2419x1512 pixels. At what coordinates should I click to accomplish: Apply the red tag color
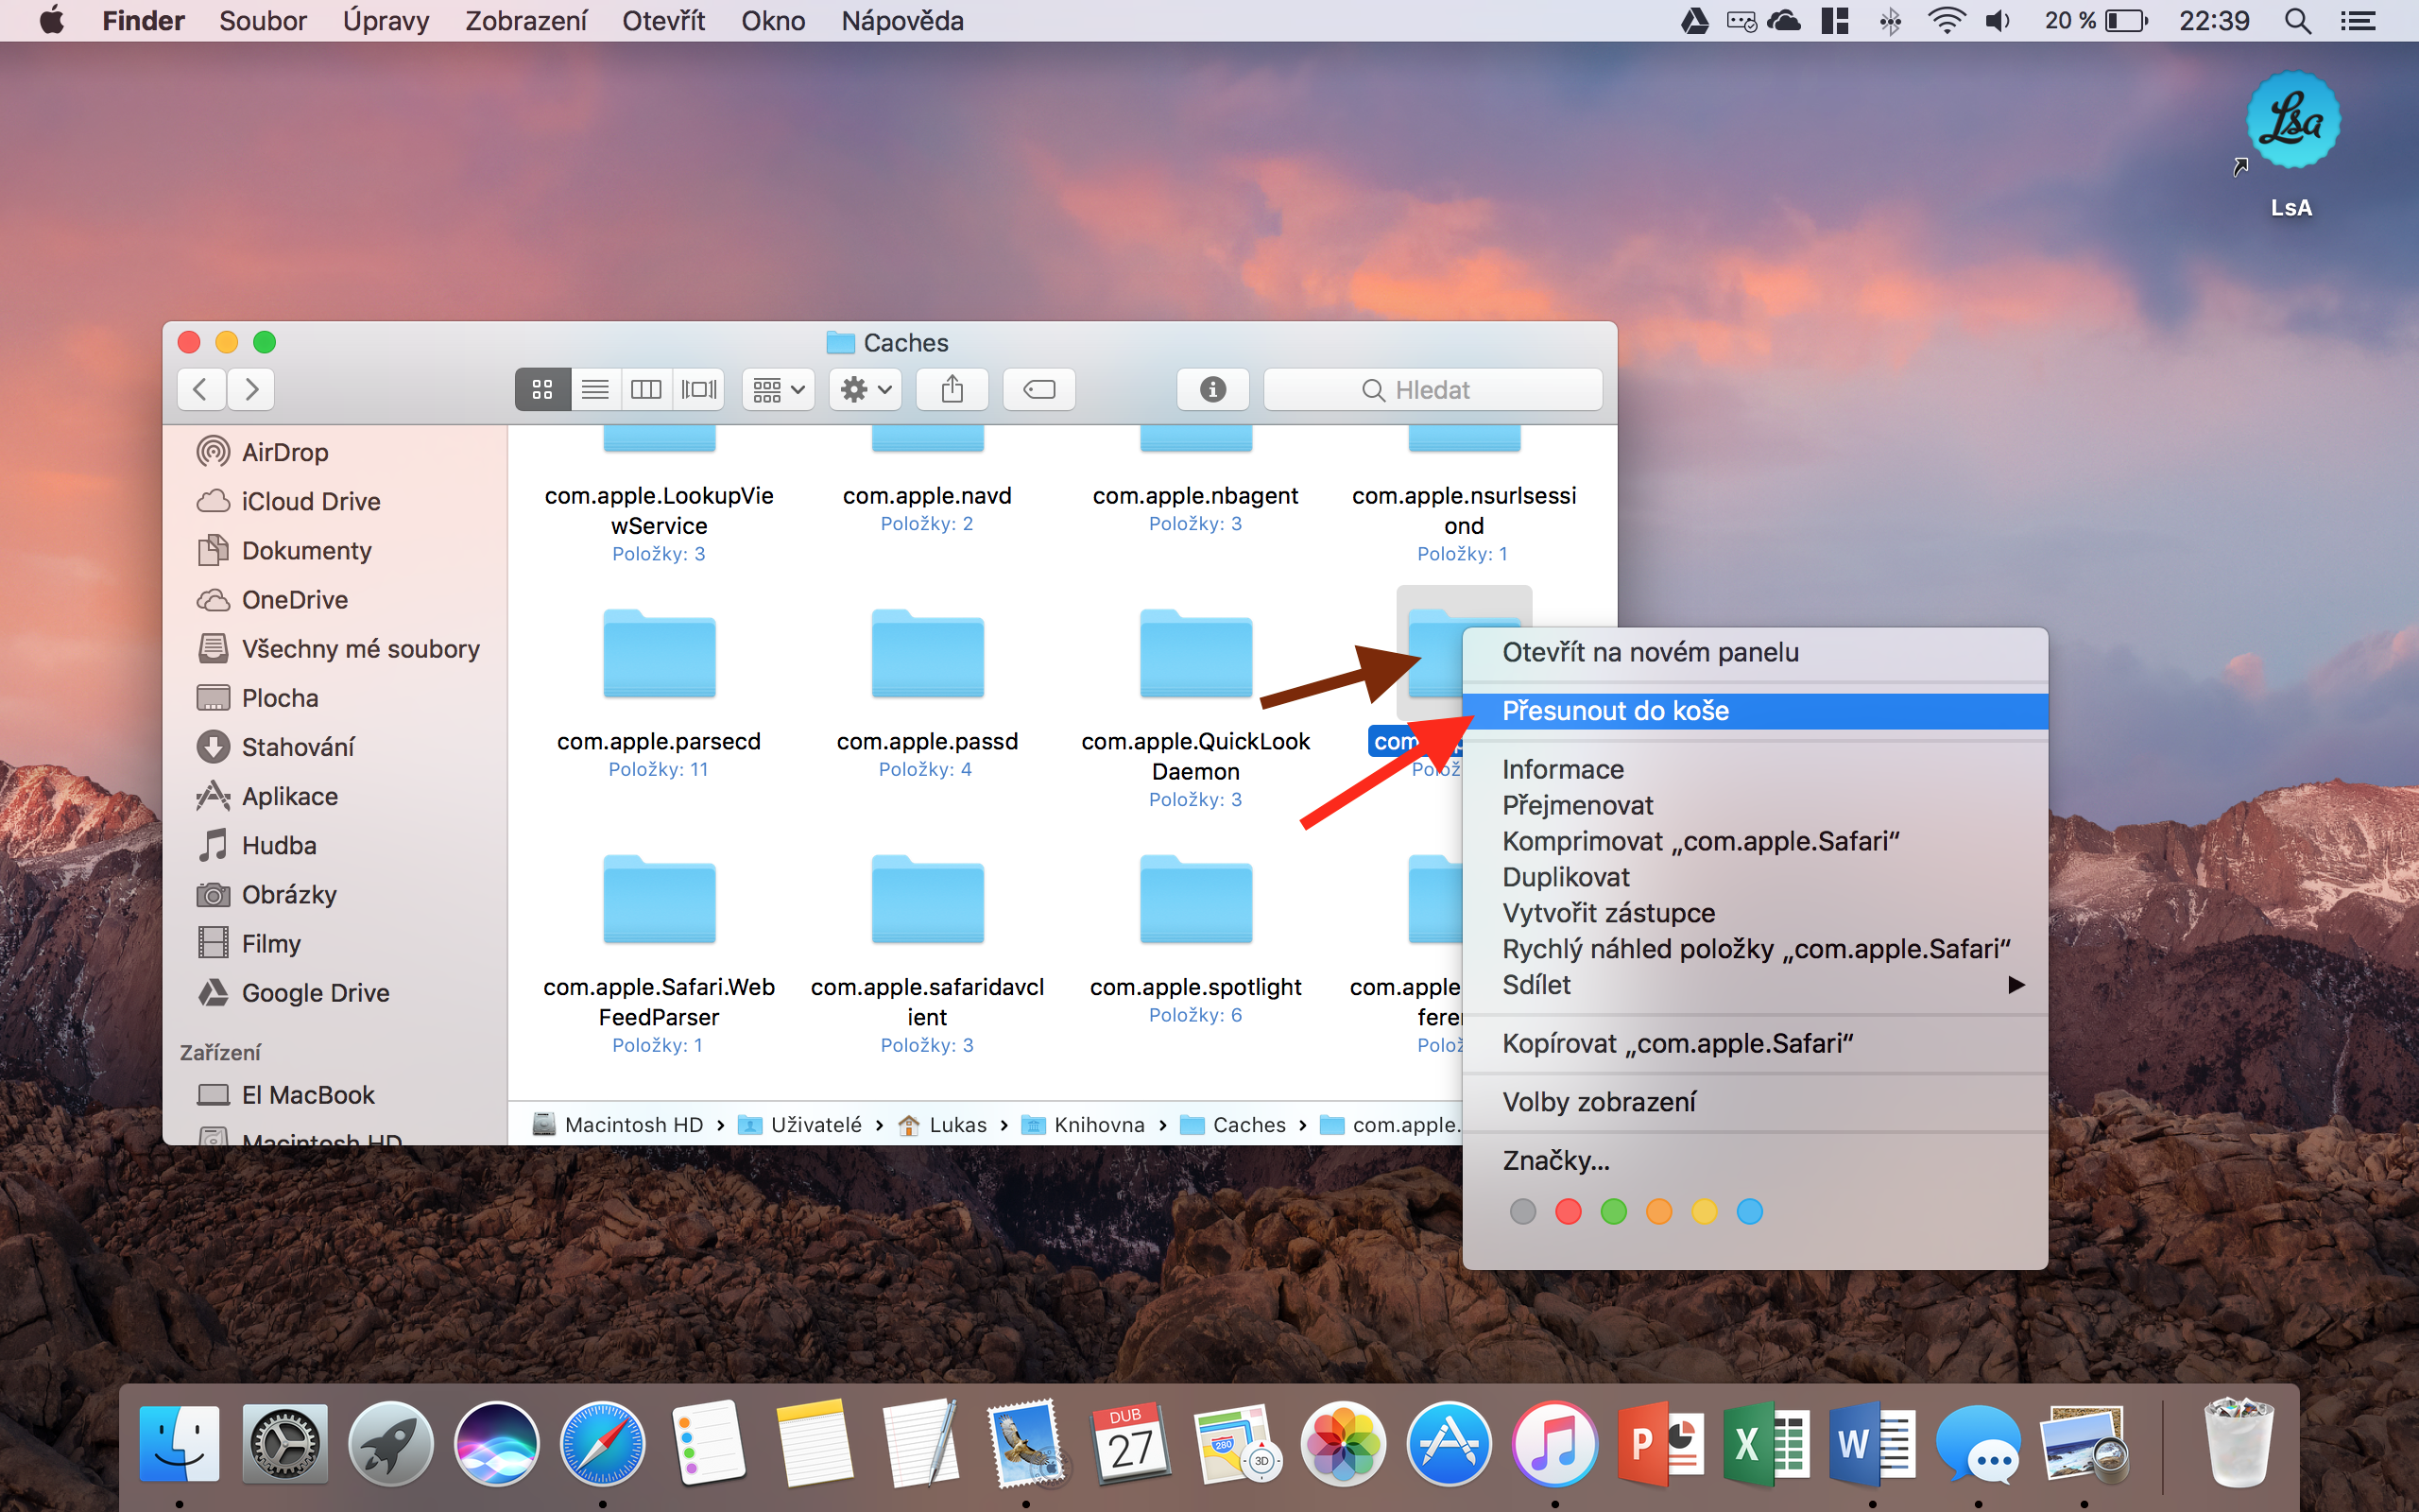pyautogui.click(x=1568, y=1212)
